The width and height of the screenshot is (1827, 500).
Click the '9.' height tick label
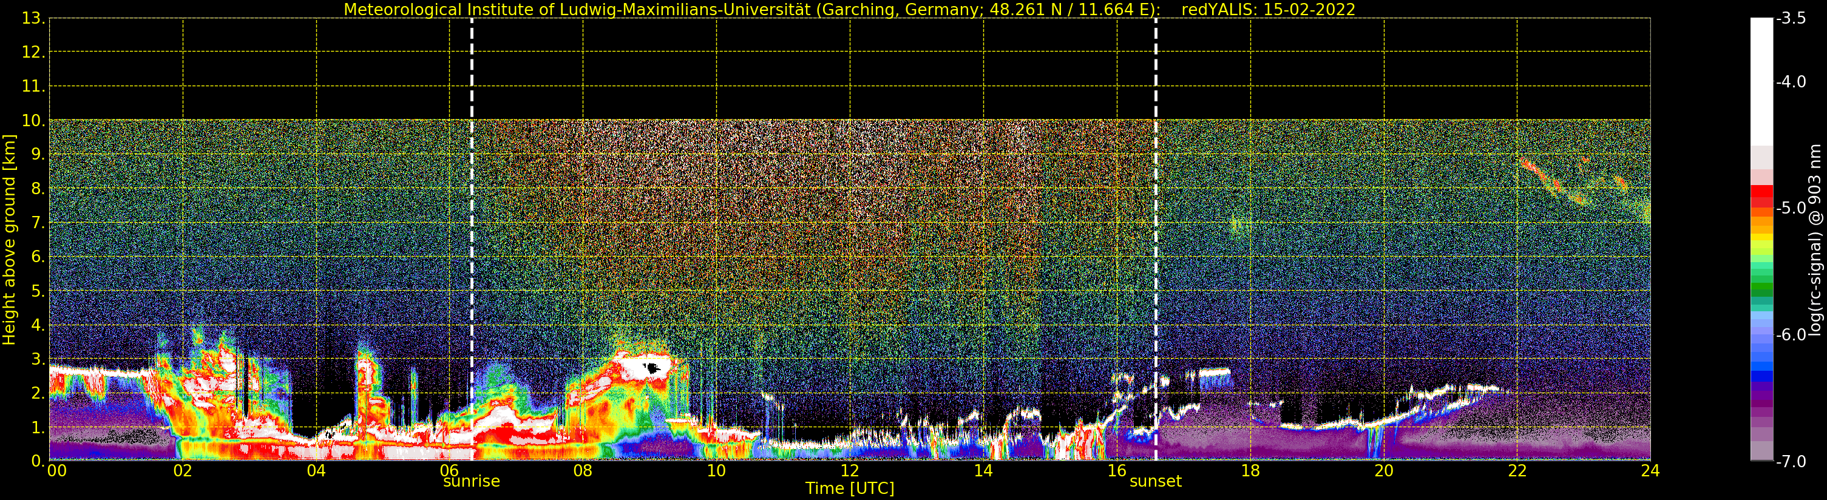pyautogui.click(x=38, y=155)
